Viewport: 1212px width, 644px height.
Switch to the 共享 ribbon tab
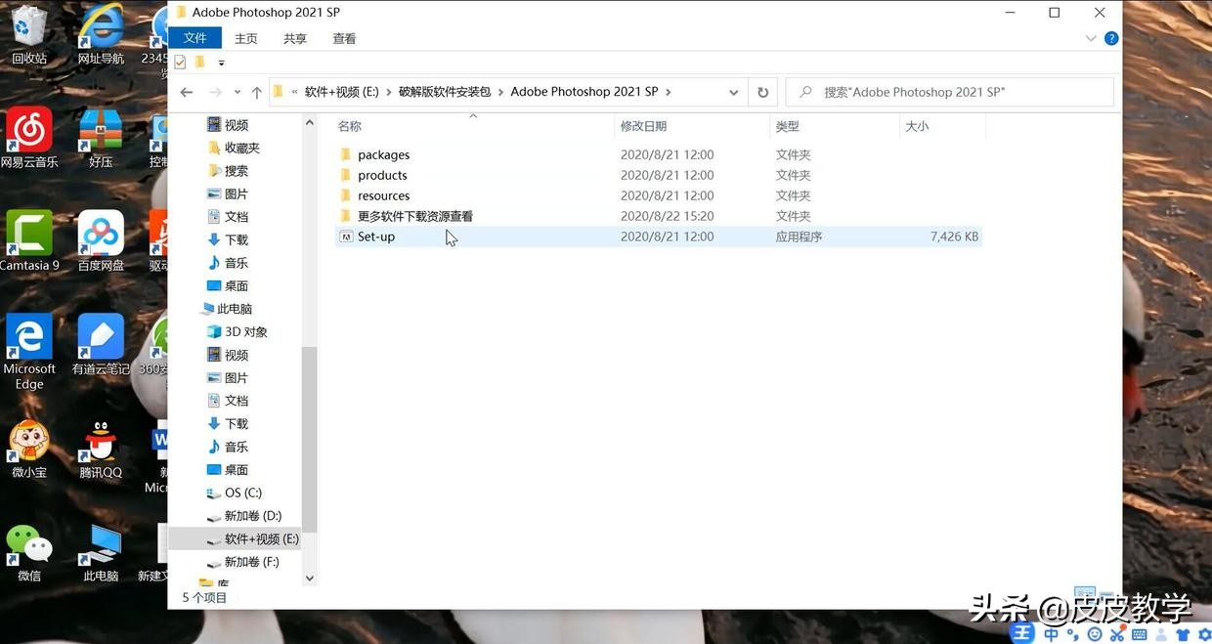click(295, 38)
